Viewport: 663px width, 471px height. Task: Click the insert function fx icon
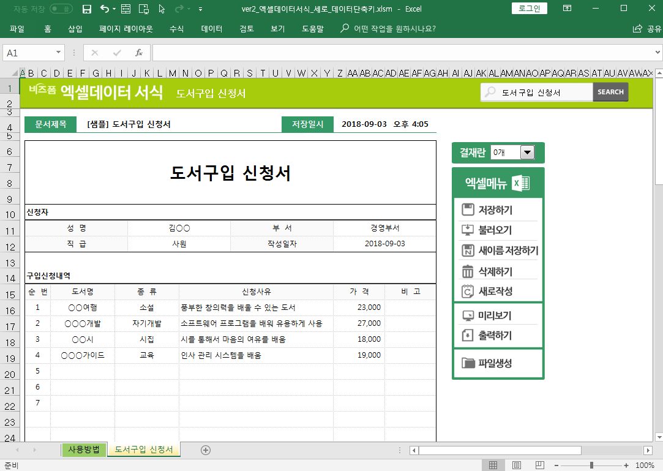pyautogui.click(x=139, y=53)
